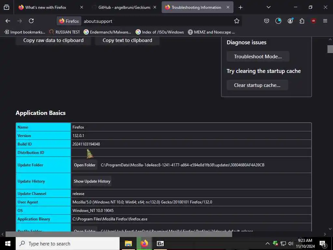The width and height of the screenshot is (333, 250).
Task: Select the version value 132.0.1
Action: pyautogui.click(x=78, y=136)
